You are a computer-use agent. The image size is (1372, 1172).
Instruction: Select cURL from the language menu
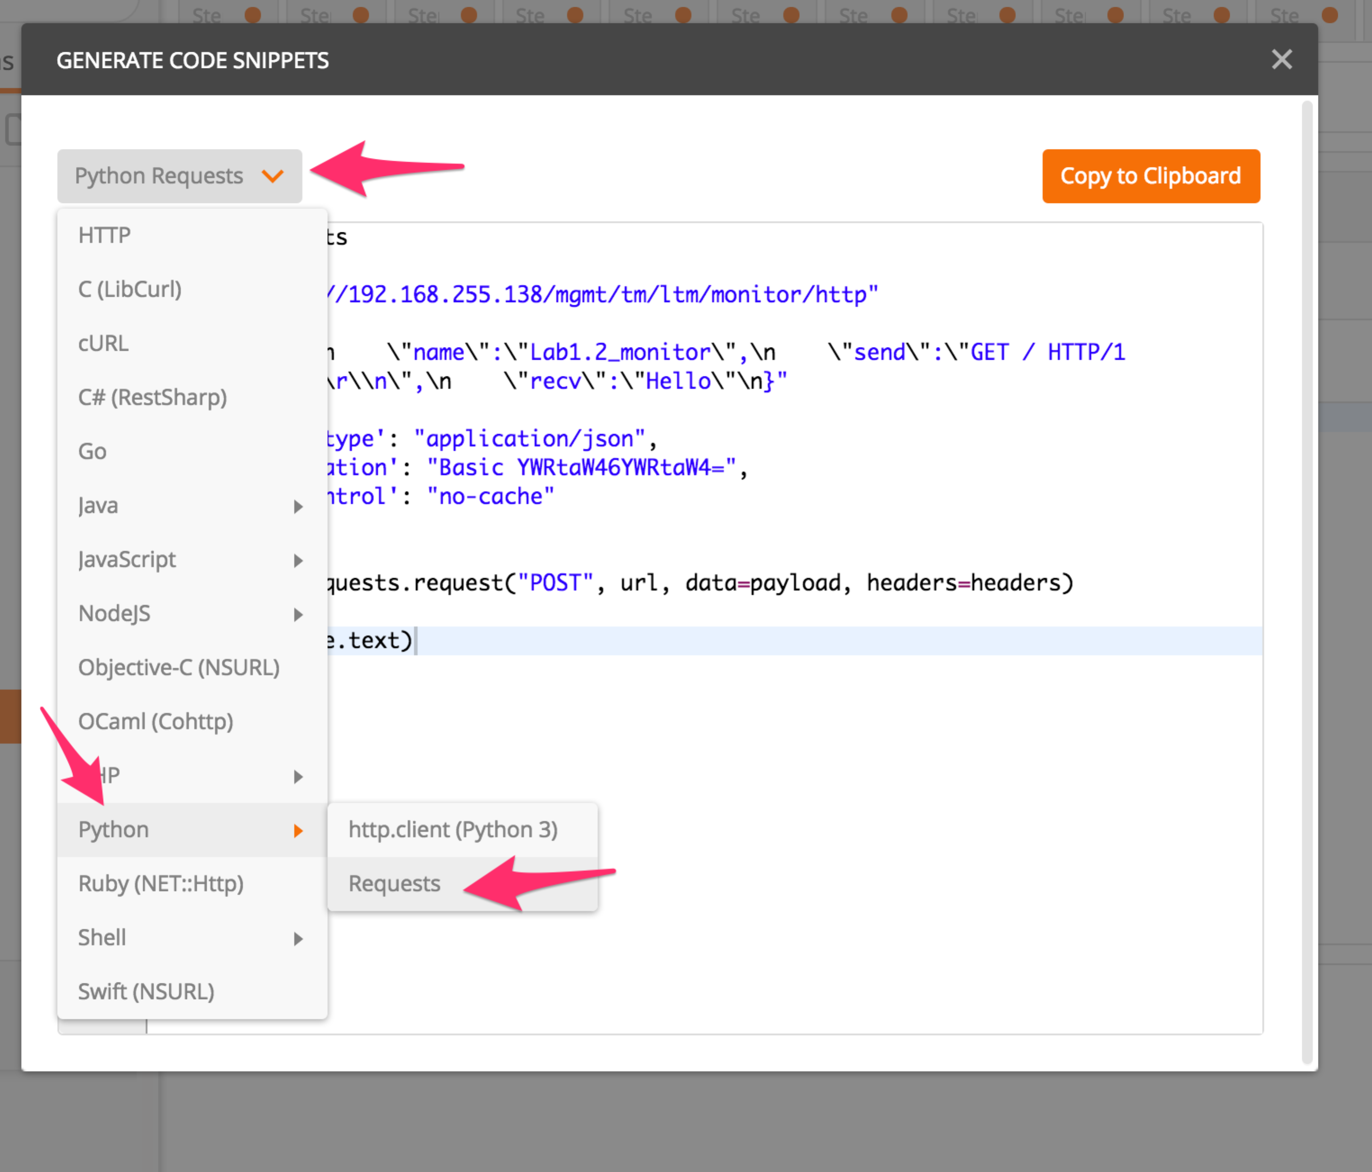[x=192, y=344]
